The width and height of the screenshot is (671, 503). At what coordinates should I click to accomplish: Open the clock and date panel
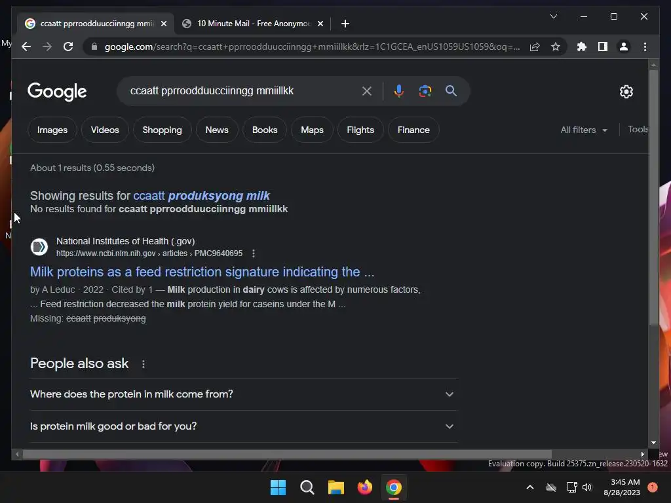621,487
